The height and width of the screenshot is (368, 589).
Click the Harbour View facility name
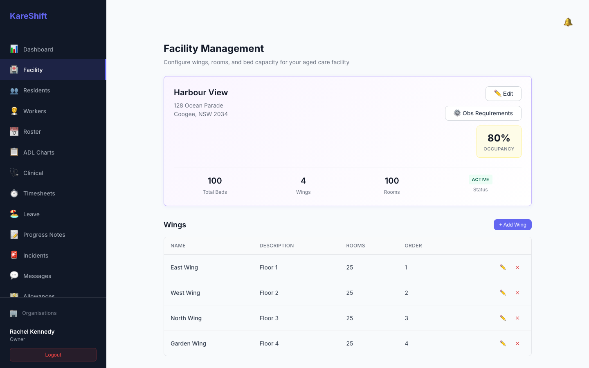coord(201,92)
